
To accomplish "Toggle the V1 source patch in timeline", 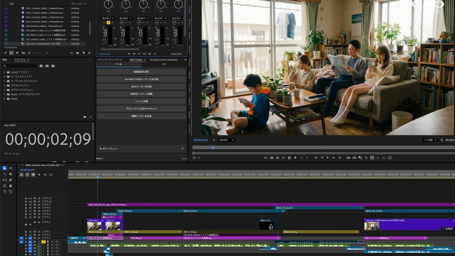I will click(x=21, y=238).
